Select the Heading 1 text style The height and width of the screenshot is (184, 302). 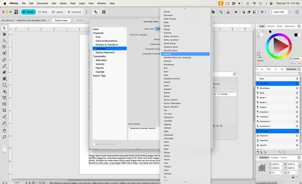point(277,112)
